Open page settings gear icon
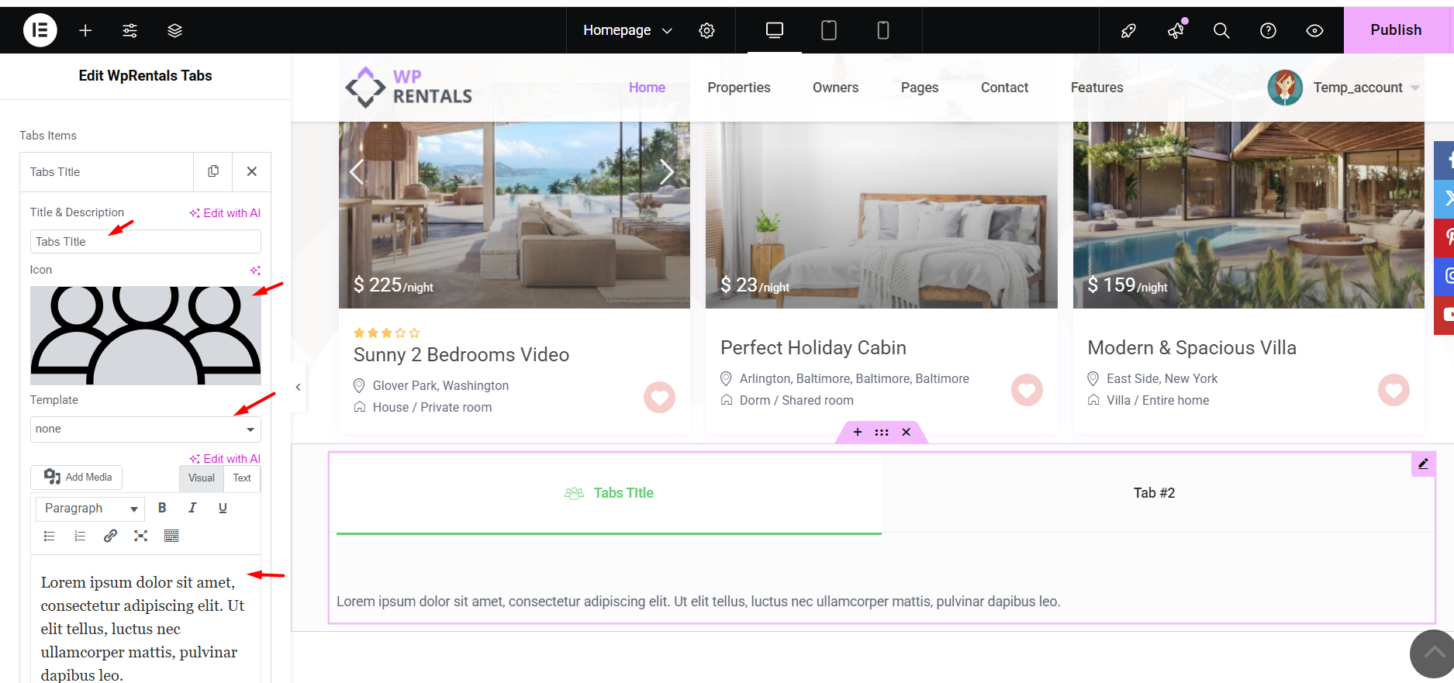 coord(706,30)
